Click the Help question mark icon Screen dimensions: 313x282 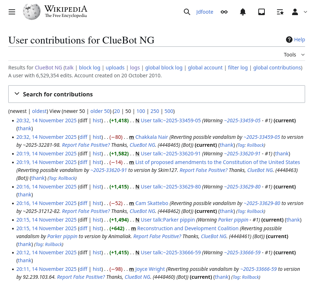pyautogui.click(x=289, y=40)
